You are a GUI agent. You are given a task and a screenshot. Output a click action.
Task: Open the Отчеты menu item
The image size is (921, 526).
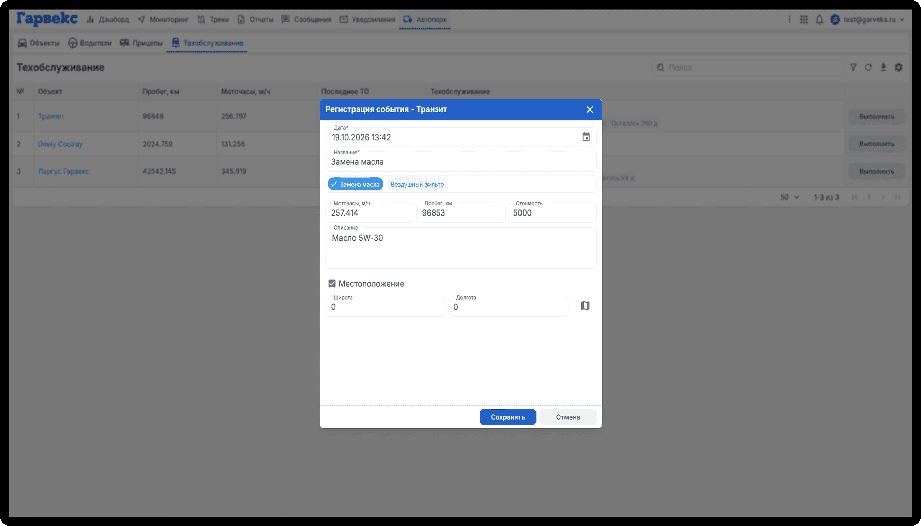coord(255,19)
